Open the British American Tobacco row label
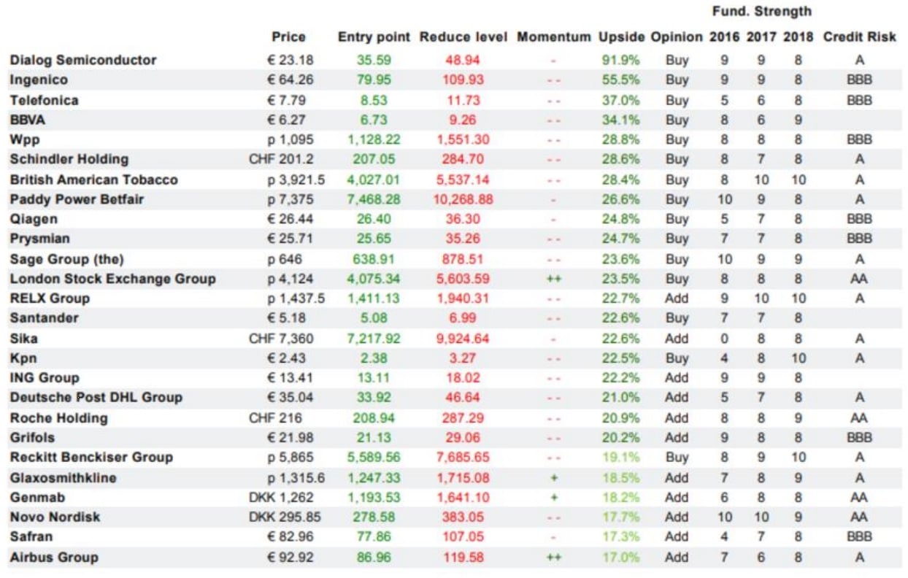 tap(93, 180)
